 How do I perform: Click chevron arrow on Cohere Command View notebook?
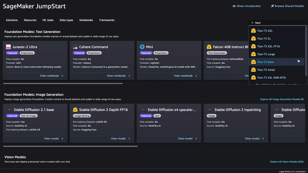129,76
